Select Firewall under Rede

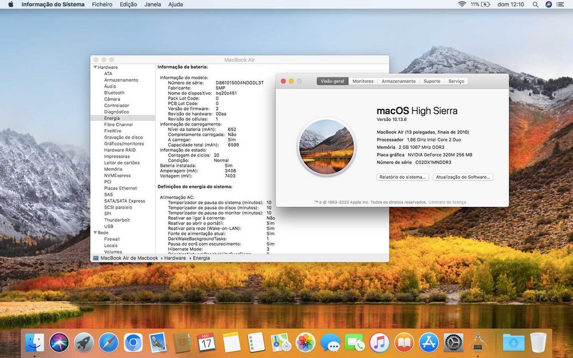point(112,239)
